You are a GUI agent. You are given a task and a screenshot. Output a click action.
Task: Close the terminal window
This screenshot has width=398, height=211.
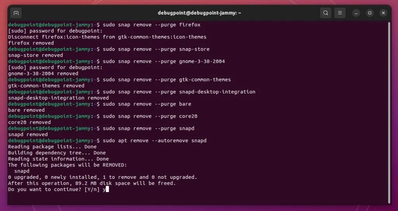384,13
